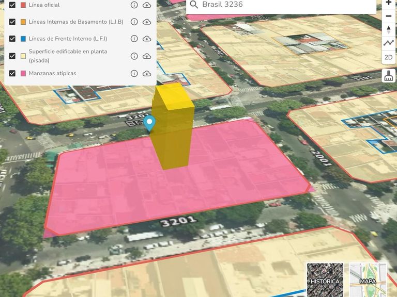Viewport: 397px width, 297px height.
Task: Click the search magnifier icon
Action: point(194,5)
